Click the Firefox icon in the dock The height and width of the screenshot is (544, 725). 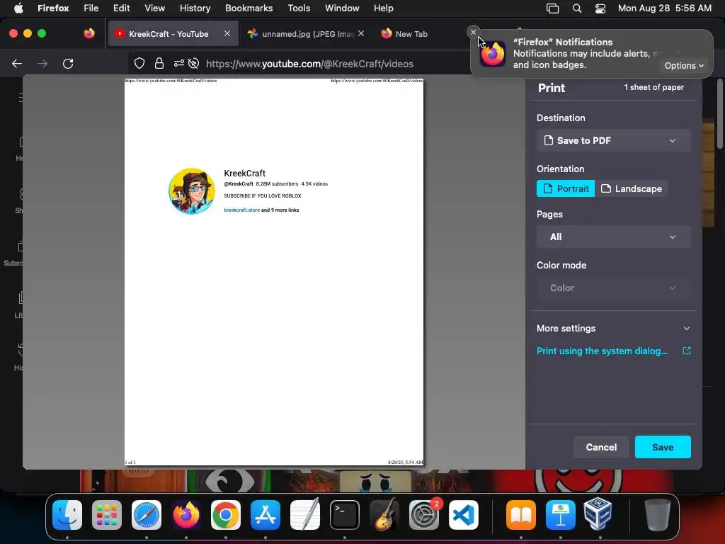(186, 515)
